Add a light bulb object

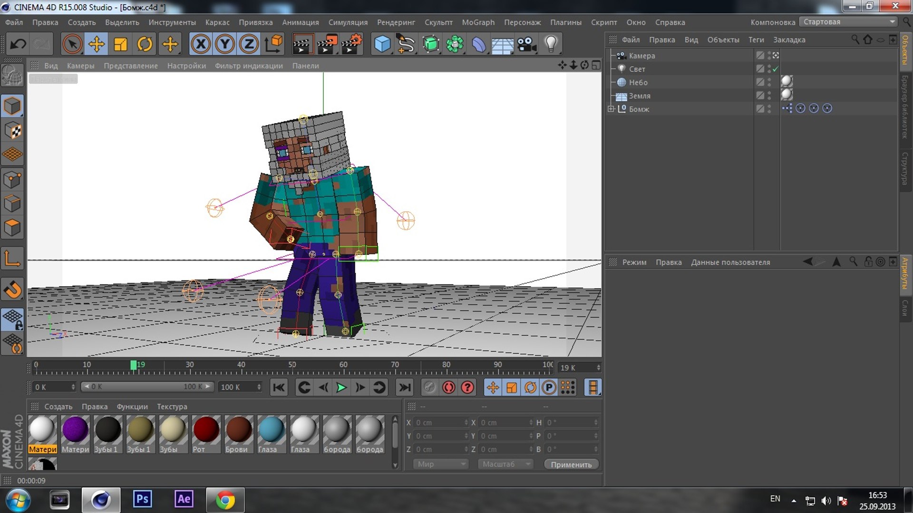pos(551,44)
